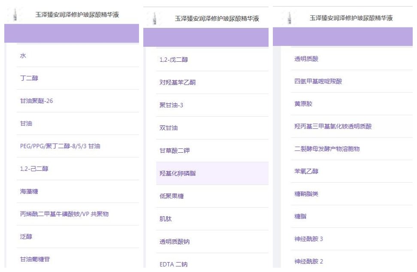Open the 甘油聚醚-26 ingredient entry
417x272 pixels.
(x=36, y=101)
